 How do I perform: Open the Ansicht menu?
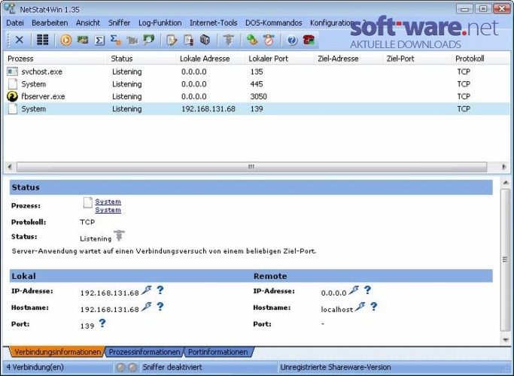click(88, 23)
